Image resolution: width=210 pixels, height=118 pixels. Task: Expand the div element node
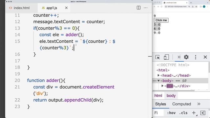tap(162, 86)
